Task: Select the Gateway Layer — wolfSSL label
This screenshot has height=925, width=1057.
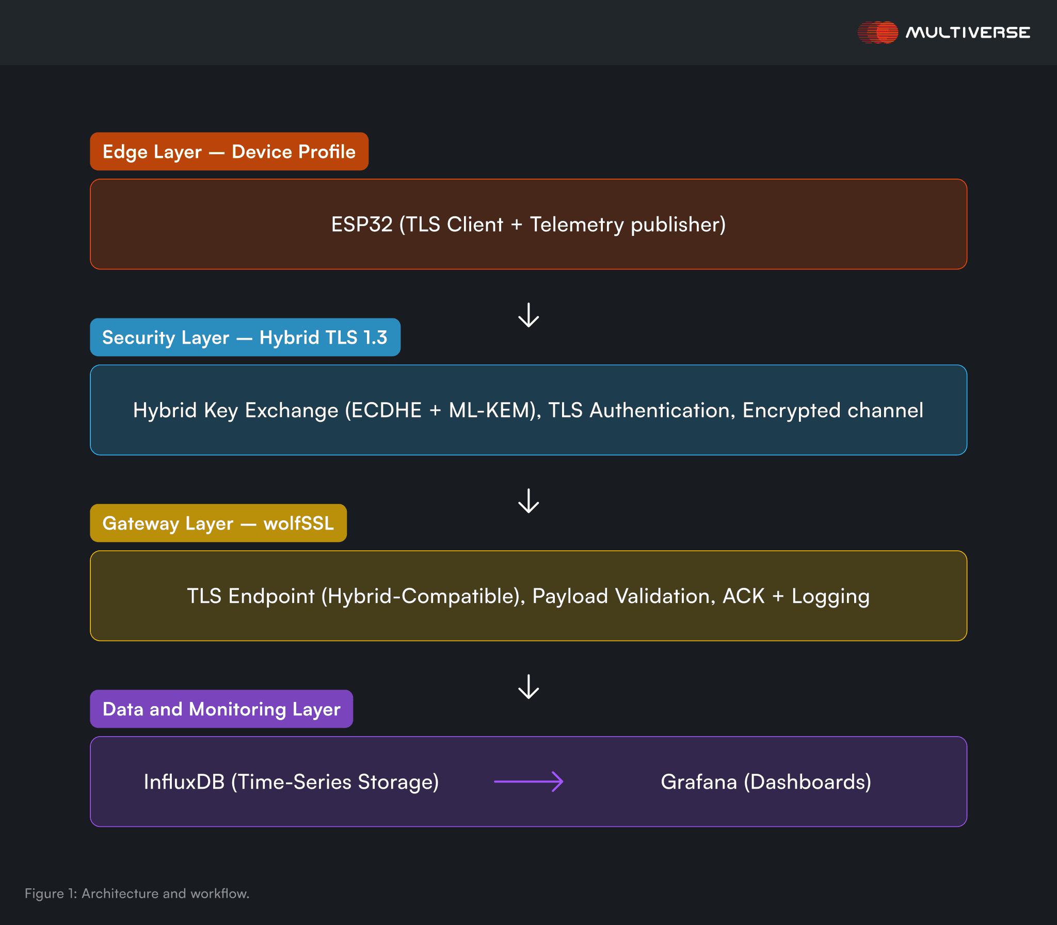Action: (218, 523)
